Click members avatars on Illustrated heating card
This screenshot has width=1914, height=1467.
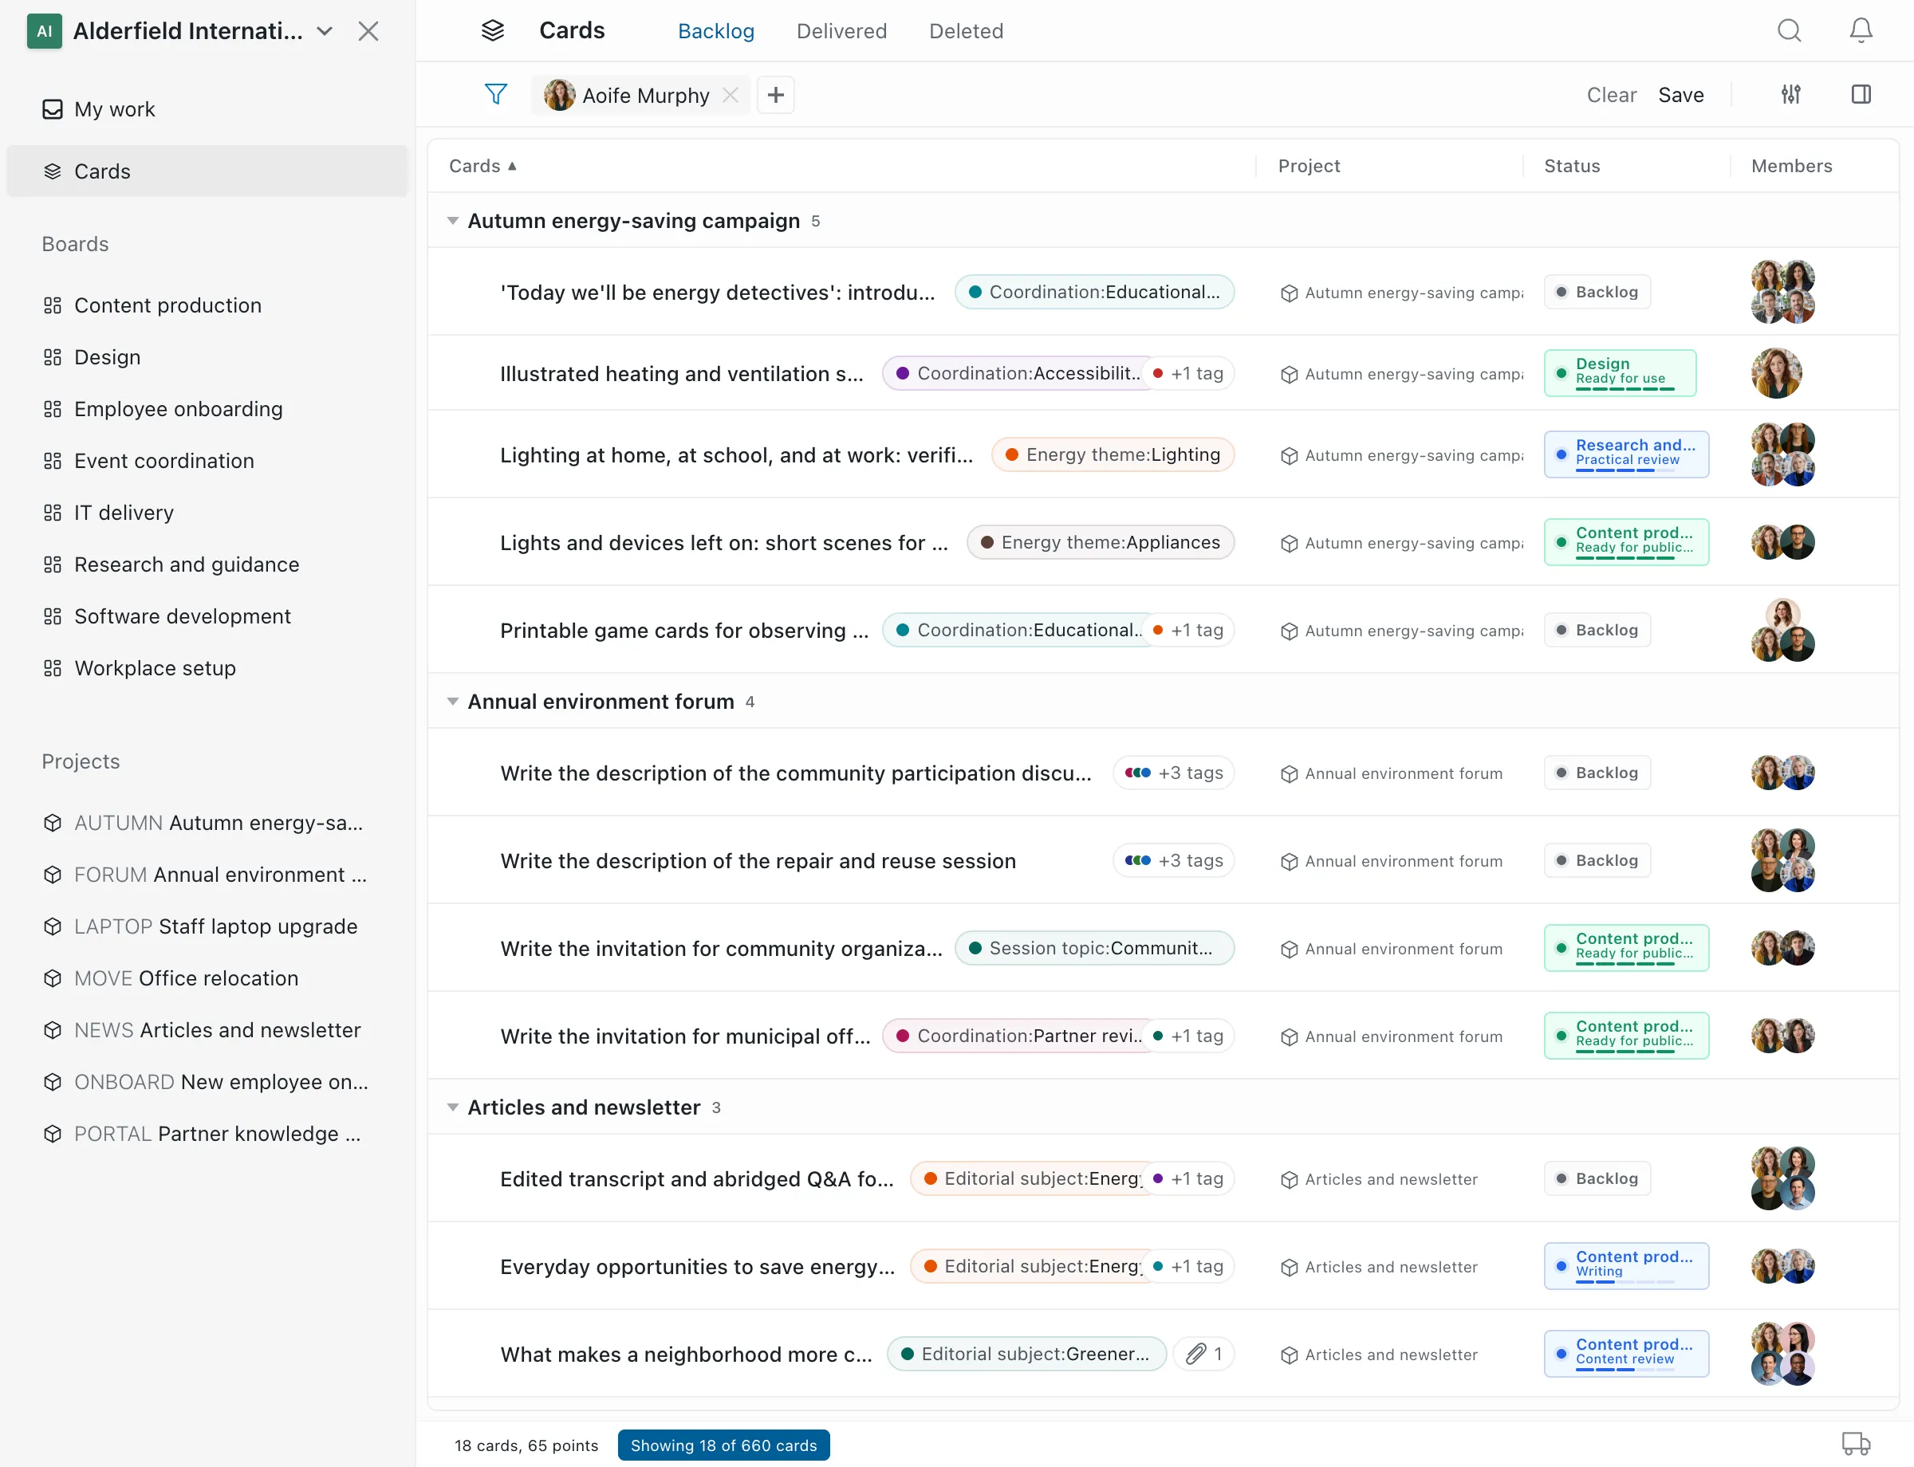tap(1776, 373)
